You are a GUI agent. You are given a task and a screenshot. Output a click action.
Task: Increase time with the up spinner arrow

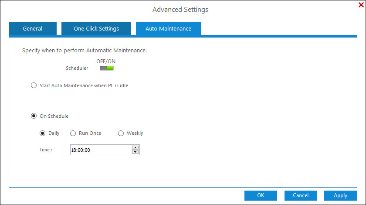tap(135, 147)
